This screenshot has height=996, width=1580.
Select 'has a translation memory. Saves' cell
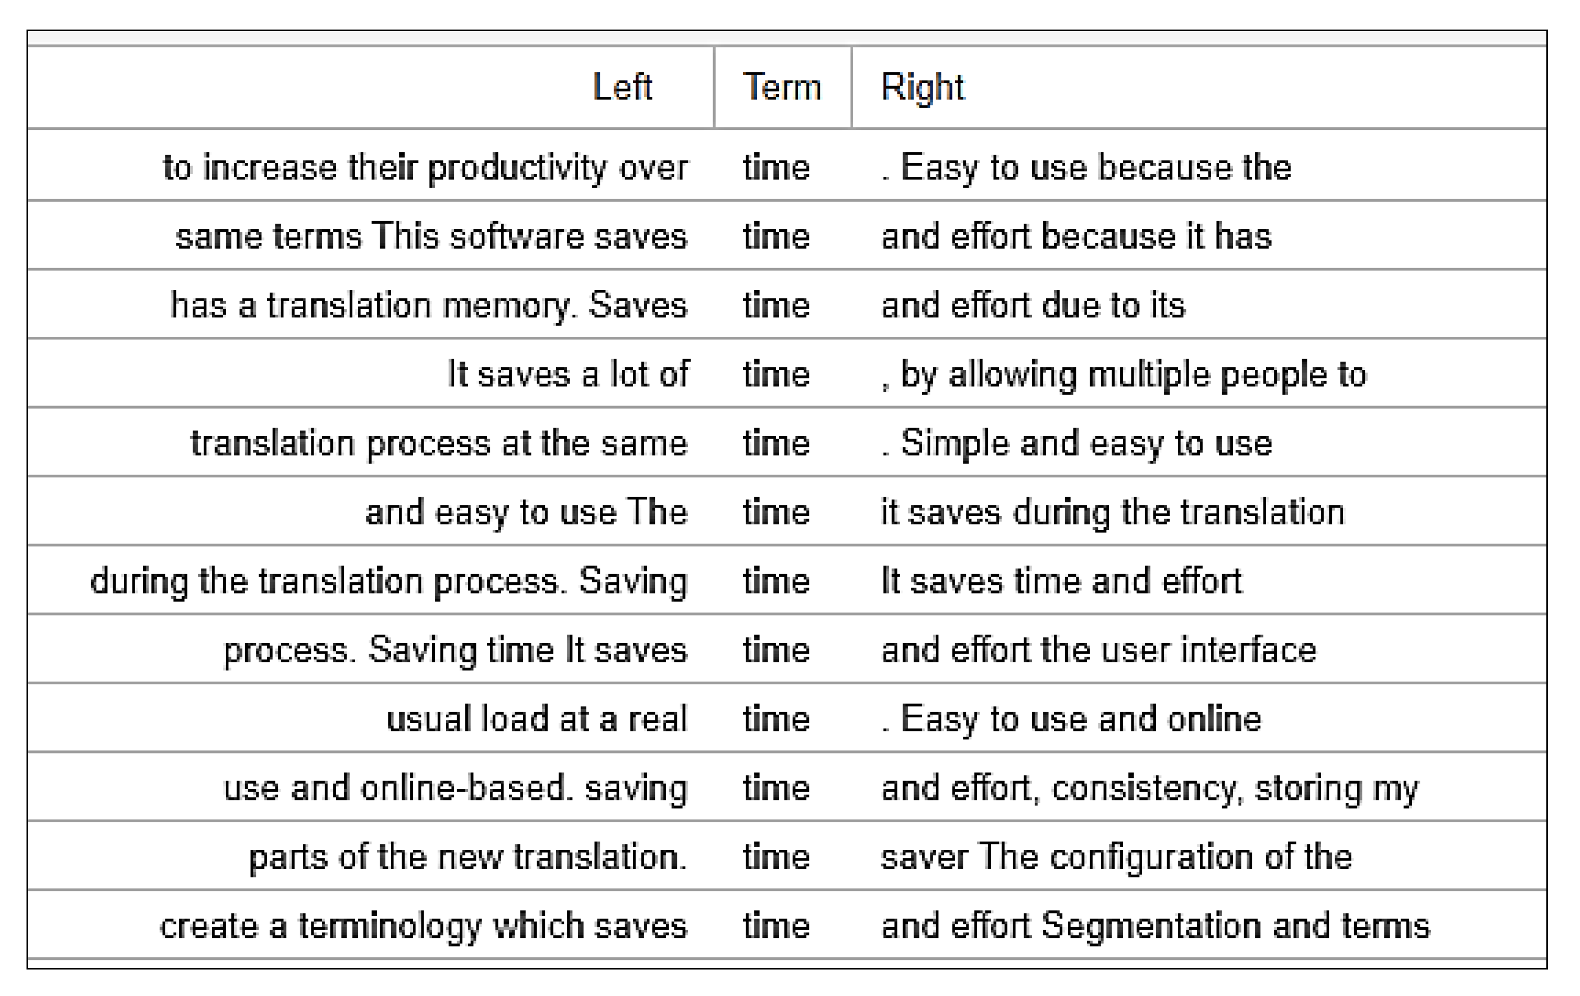(429, 306)
